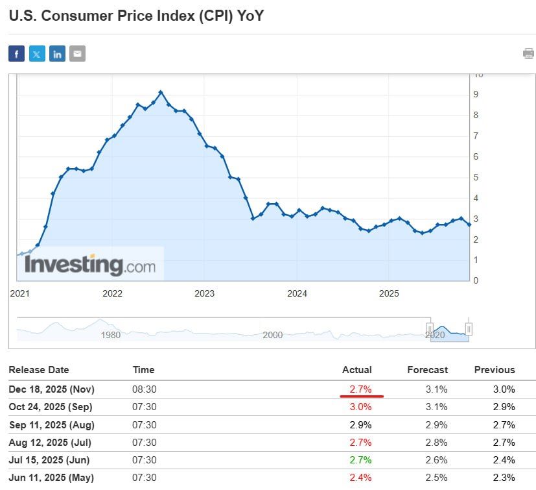Image resolution: width=536 pixels, height=490 pixels.
Task: Email the CPI chart
Action: tap(77, 53)
